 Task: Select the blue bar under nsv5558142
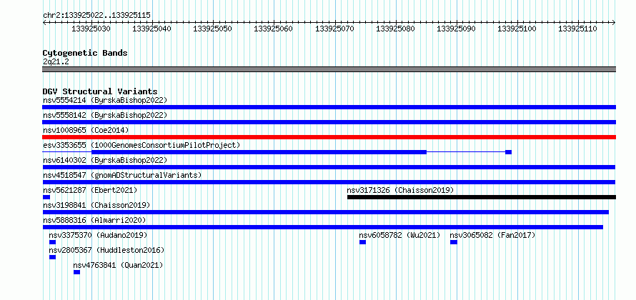click(x=329, y=122)
